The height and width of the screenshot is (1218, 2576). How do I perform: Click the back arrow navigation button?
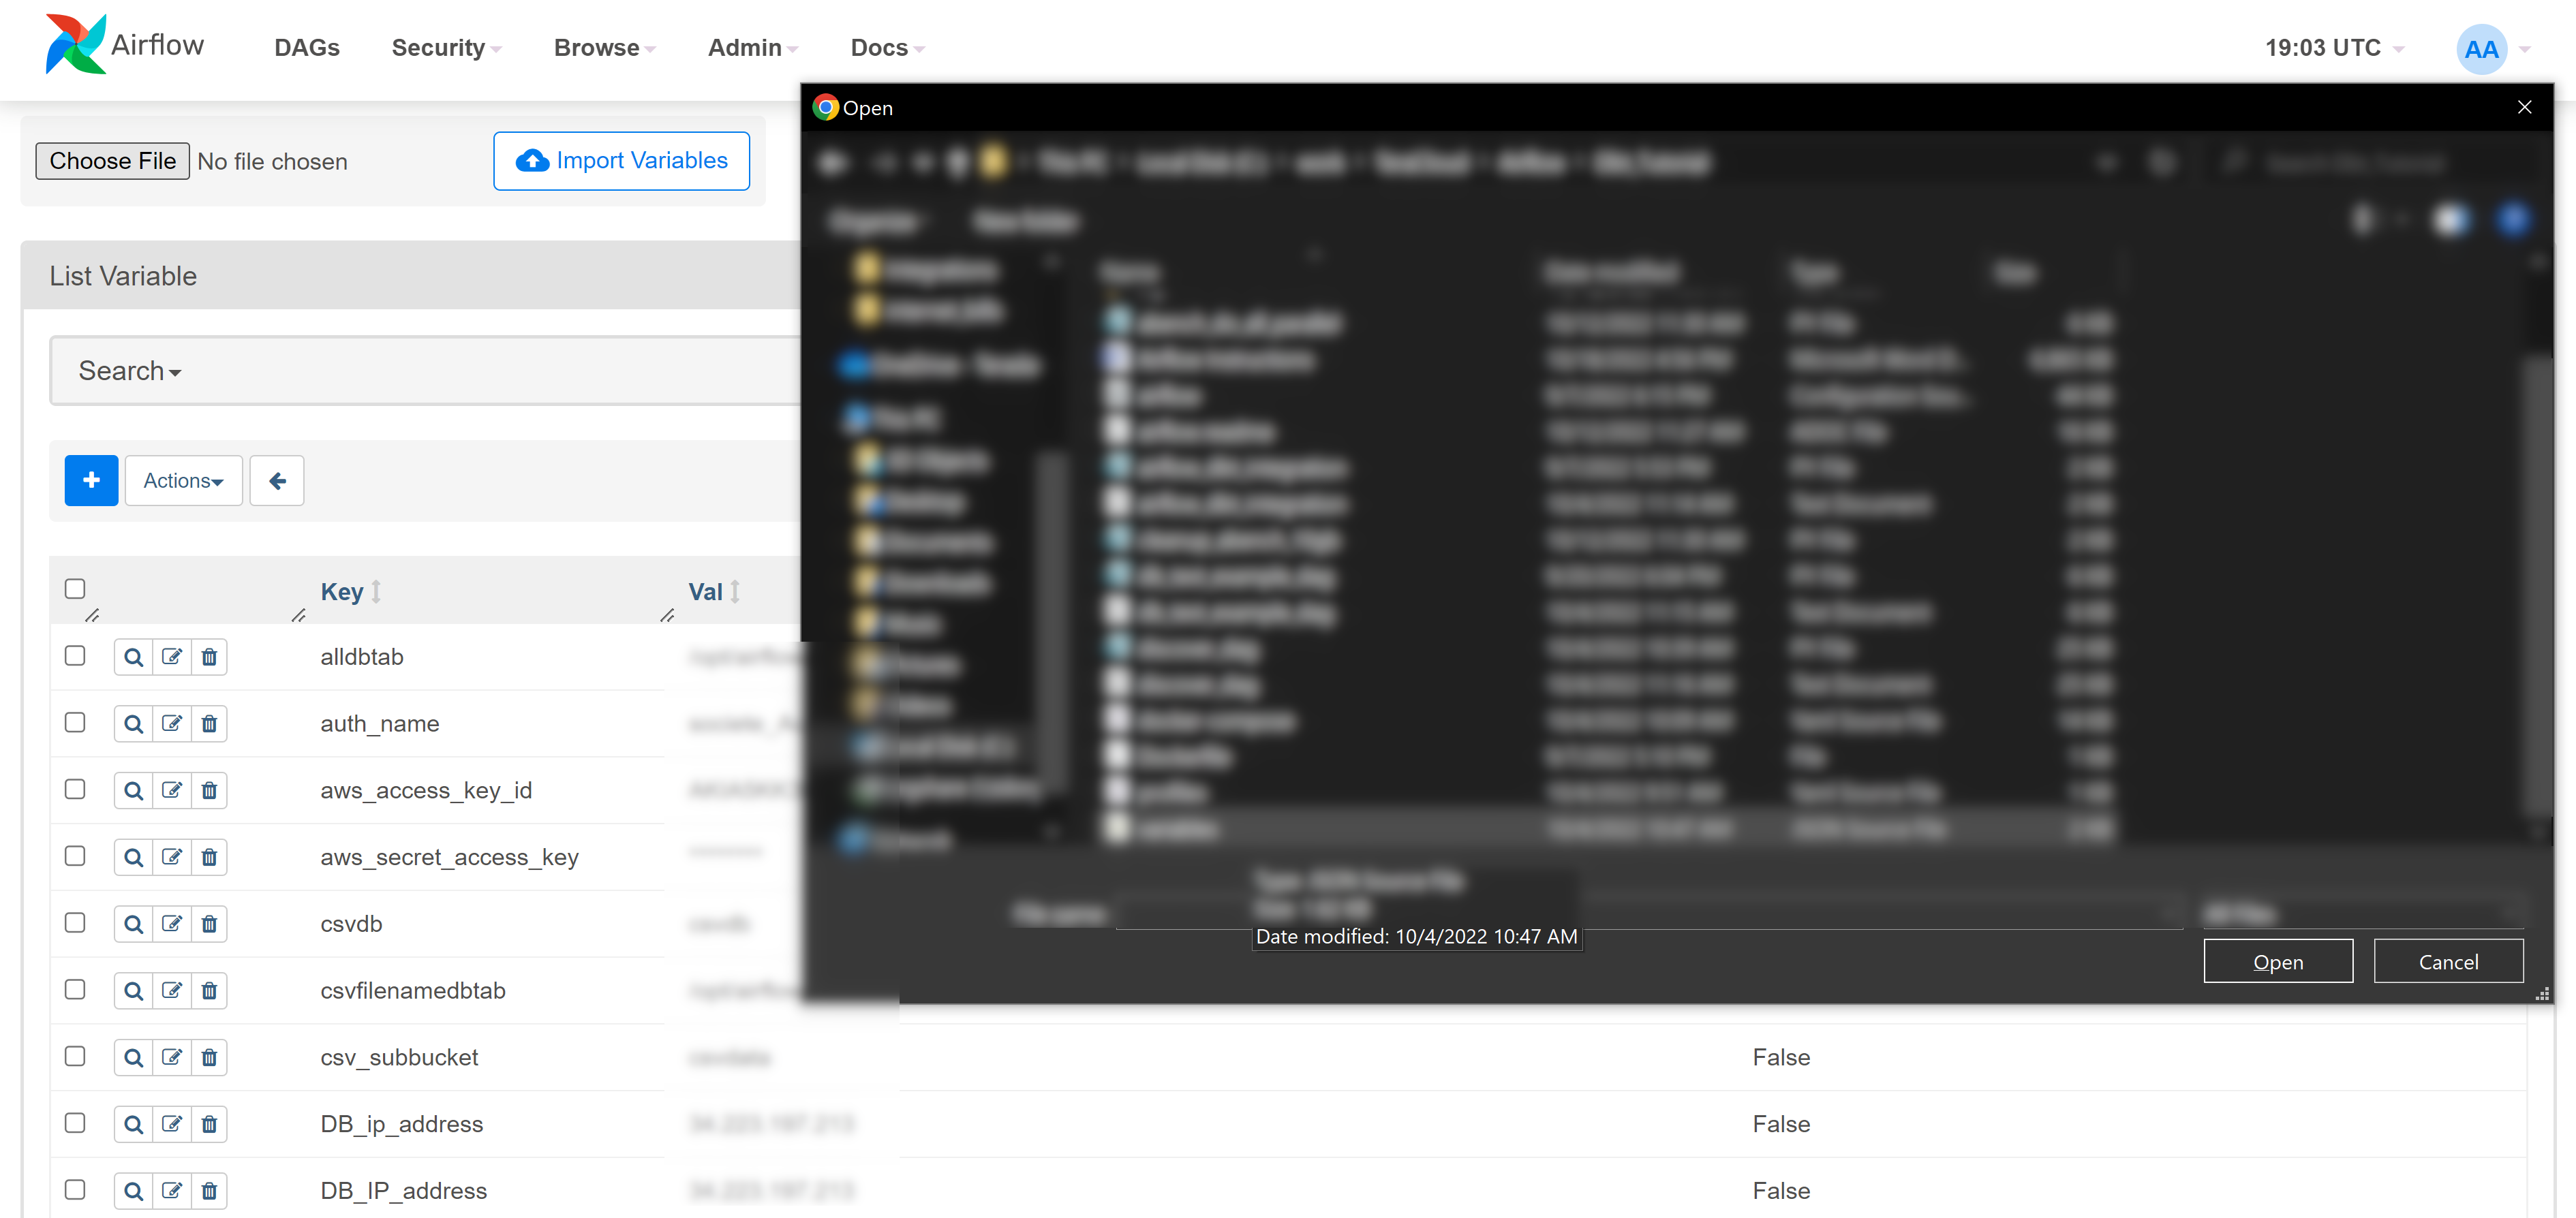(276, 480)
